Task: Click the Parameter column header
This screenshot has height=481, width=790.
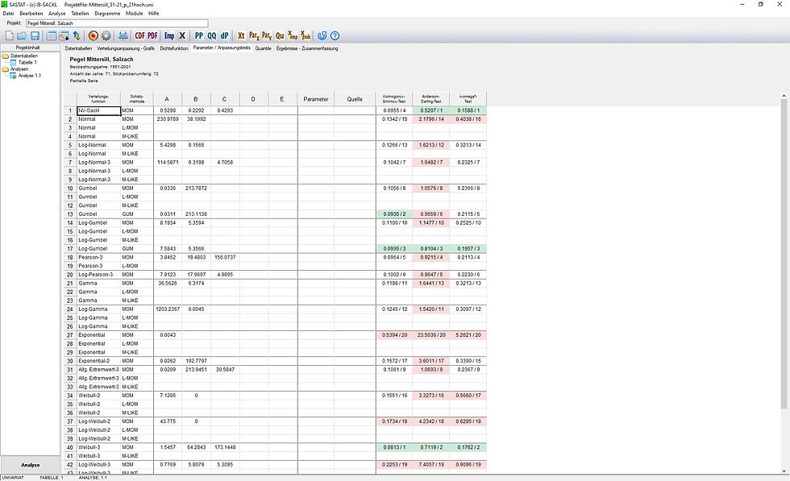Action: pyautogui.click(x=316, y=99)
